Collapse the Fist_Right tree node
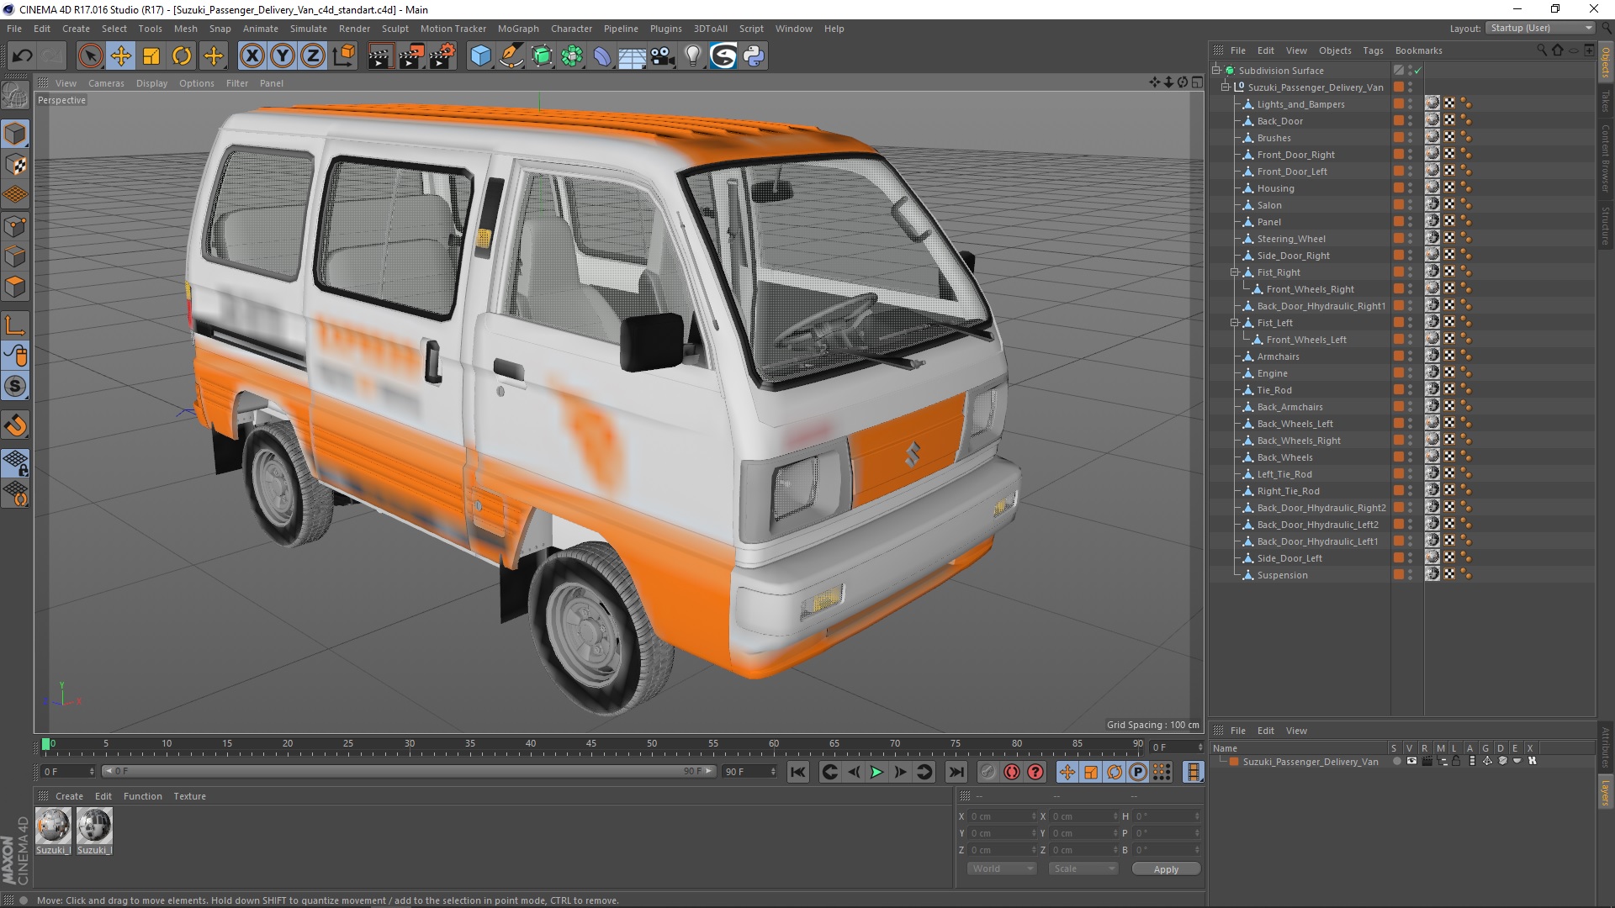The image size is (1615, 908). coord(1235,272)
